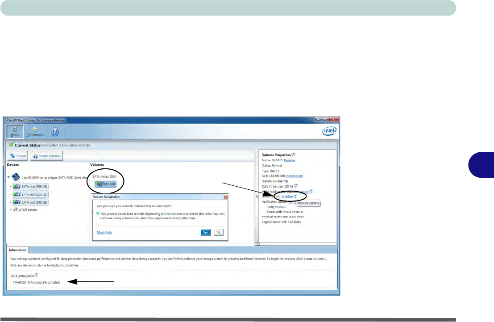Open the Home toolbar section

pyautogui.click(x=15, y=131)
